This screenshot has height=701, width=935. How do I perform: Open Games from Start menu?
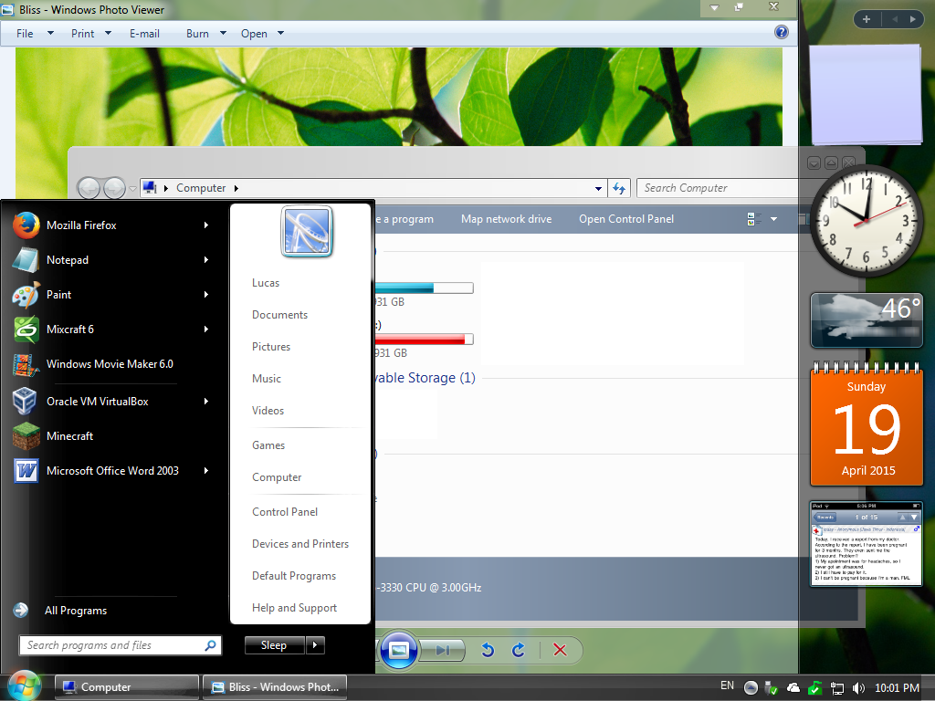coord(268,445)
